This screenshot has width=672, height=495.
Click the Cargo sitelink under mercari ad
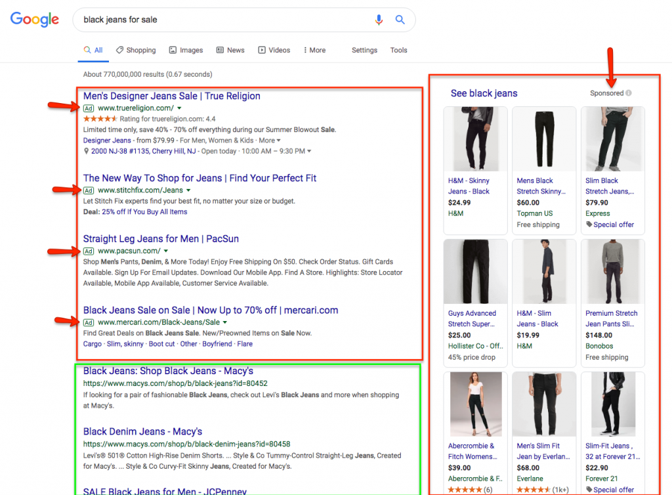tap(93, 344)
